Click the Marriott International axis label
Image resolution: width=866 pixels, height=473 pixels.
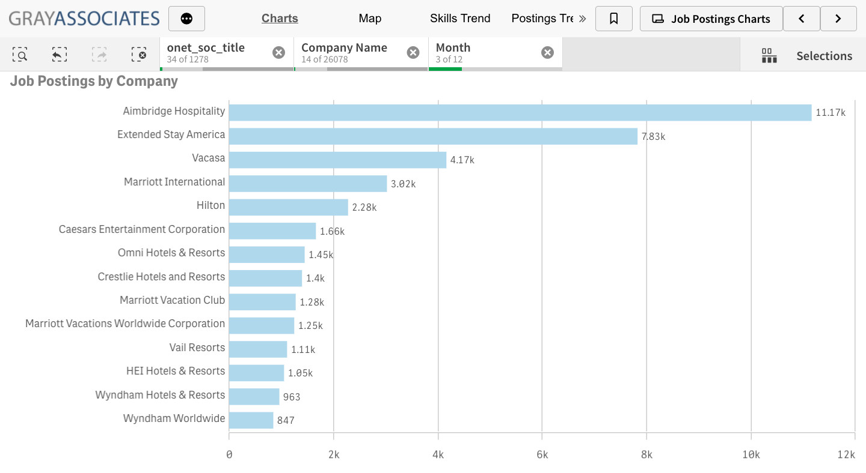[174, 182]
